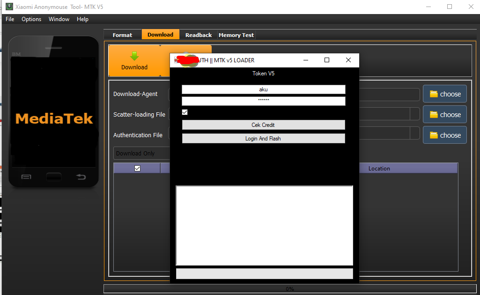480x295 pixels.
Task: Click the Login And Flash button
Action: click(263, 139)
